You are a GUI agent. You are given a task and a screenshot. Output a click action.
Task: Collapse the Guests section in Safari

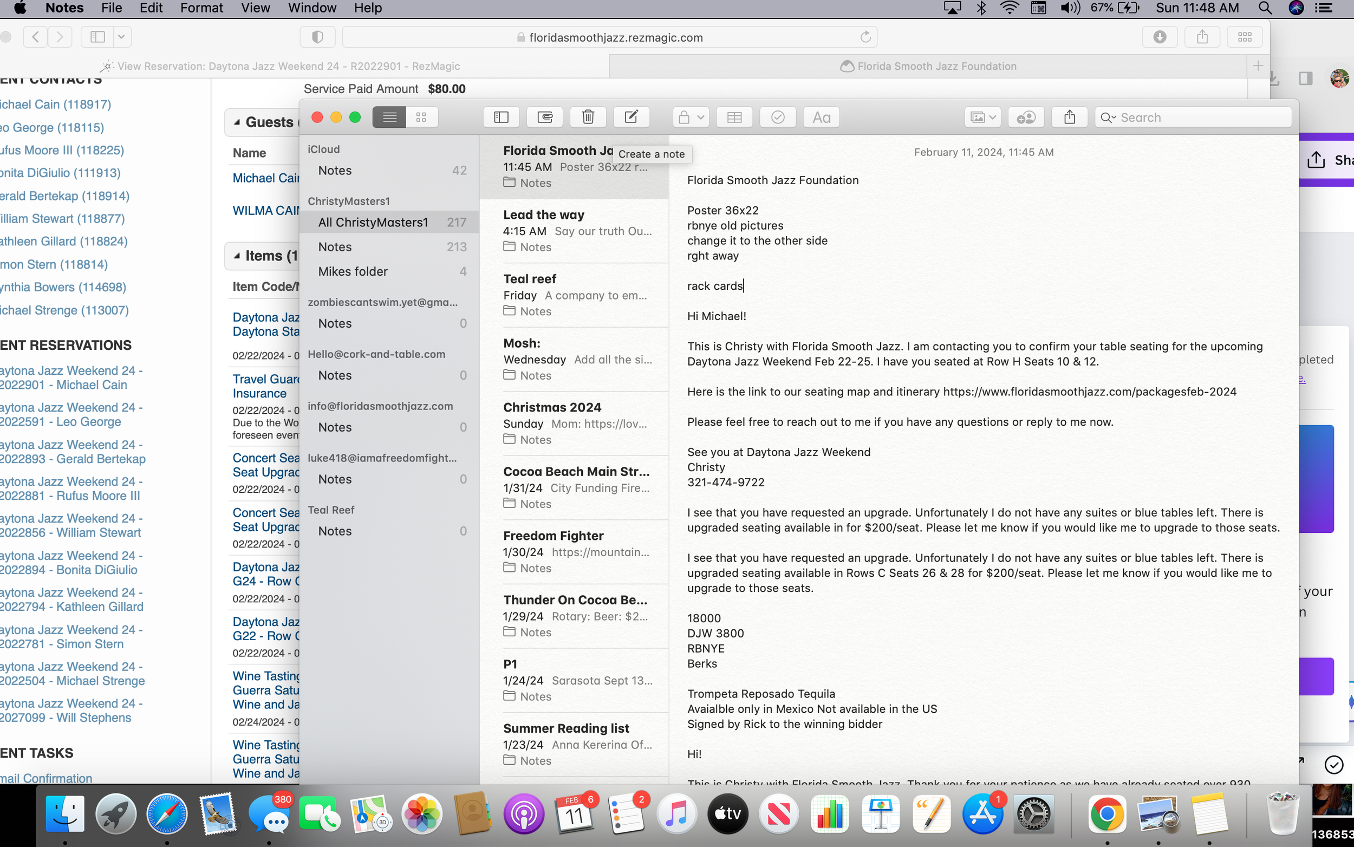click(237, 122)
